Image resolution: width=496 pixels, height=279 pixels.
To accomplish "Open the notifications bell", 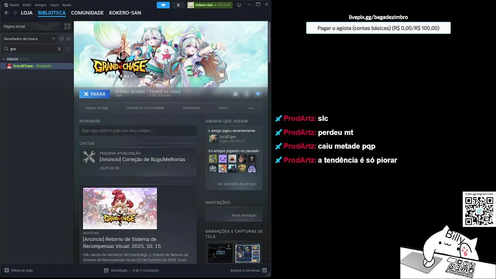I will click(178, 5).
